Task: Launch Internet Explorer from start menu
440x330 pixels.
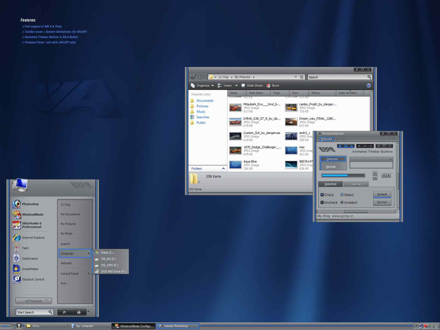Action: (x=29, y=238)
